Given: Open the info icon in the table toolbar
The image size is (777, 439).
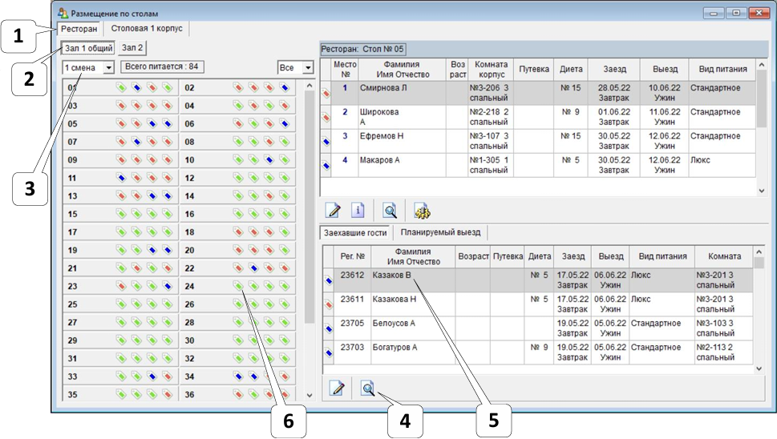Looking at the screenshot, I should click(x=358, y=211).
